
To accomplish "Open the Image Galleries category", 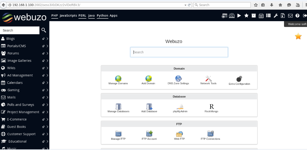I will pyautogui.click(x=19, y=61).
